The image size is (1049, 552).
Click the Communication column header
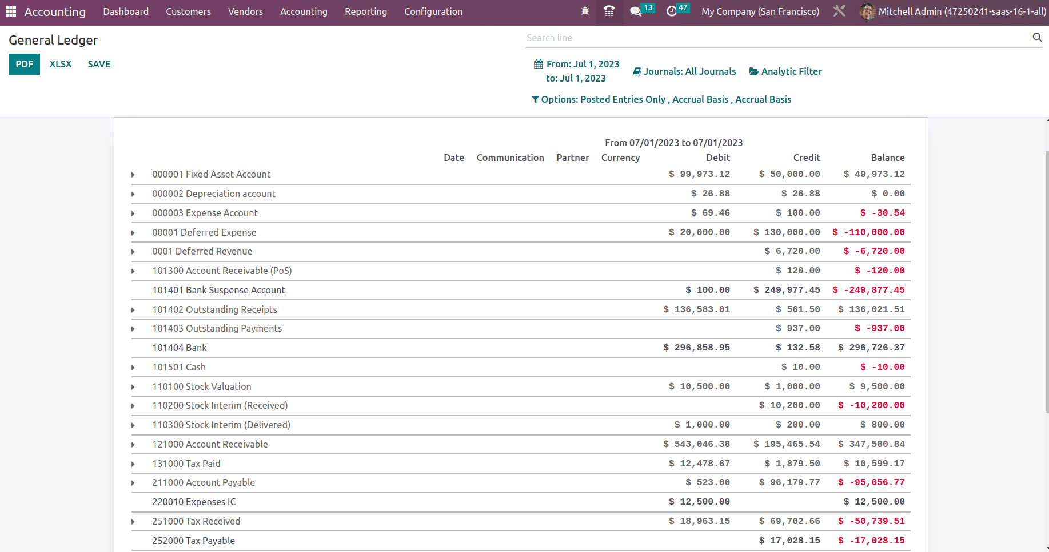[x=510, y=158]
